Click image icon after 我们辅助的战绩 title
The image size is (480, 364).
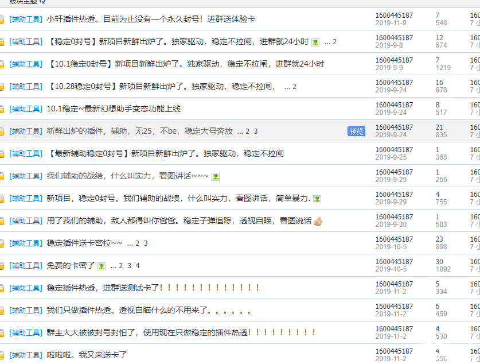pos(216,176)
